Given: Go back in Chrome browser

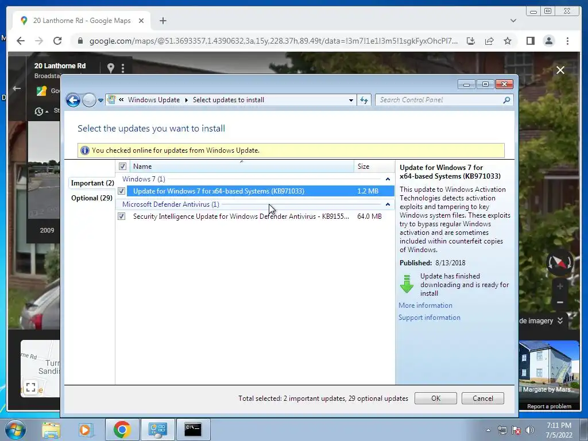Looking at the screenshot, I should coord(21,41).
